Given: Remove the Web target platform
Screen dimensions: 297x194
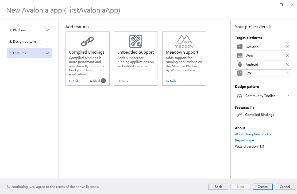Looking at the screenshot, I should point(287,56).
